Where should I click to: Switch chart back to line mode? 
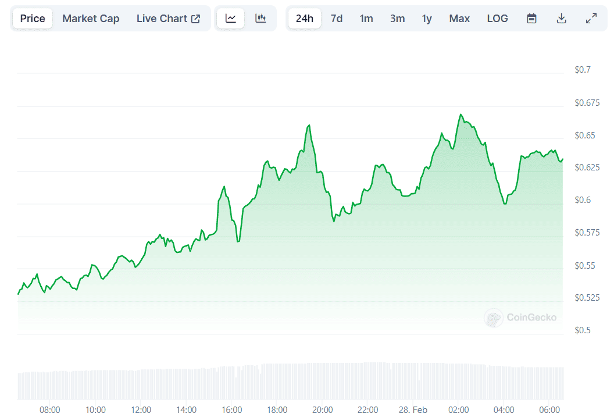pos(230,18)
